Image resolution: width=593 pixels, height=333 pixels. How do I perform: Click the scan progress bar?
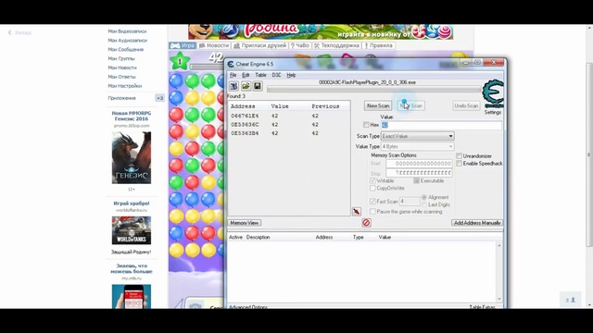pyautogui.click(x=373, y=90)
